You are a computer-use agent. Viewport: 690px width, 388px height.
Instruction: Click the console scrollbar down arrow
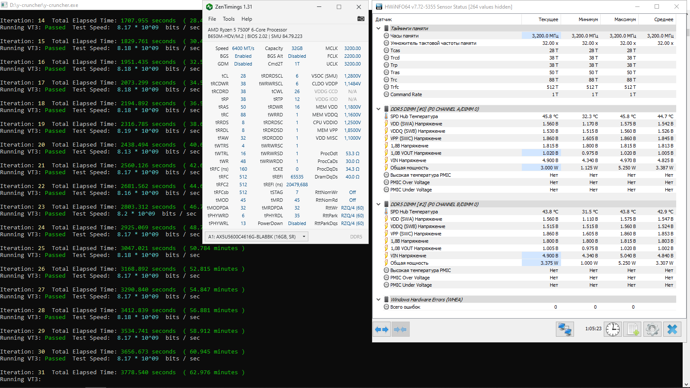click(686, 384)
